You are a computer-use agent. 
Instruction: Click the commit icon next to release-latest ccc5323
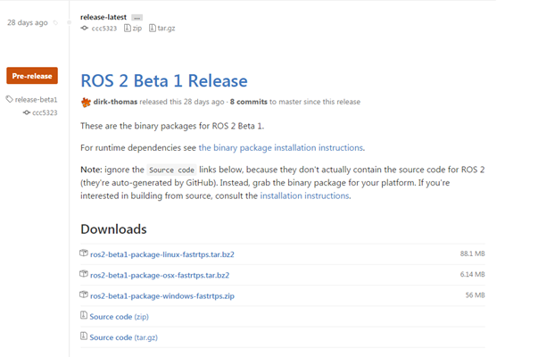(x=85, y=29)
